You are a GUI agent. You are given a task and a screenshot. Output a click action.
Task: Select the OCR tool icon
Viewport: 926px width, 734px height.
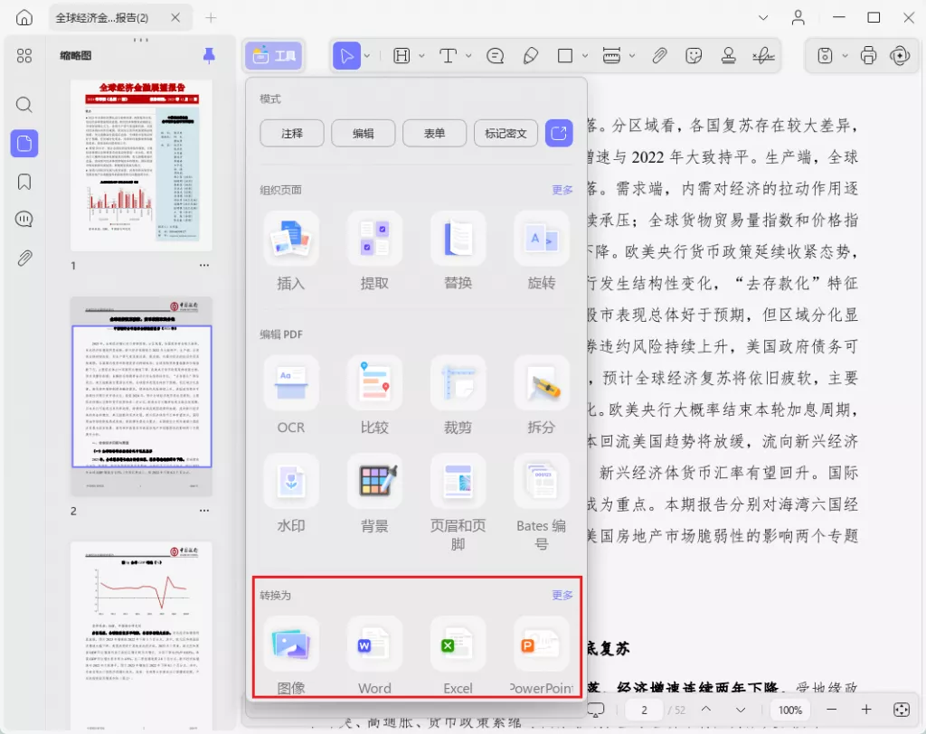(x=290, y=381)
